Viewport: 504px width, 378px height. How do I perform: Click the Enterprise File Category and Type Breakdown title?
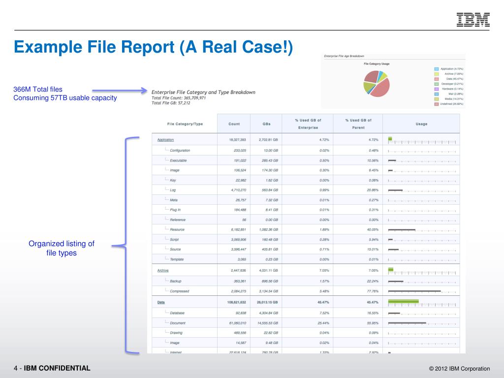click(x=203, y=92)
